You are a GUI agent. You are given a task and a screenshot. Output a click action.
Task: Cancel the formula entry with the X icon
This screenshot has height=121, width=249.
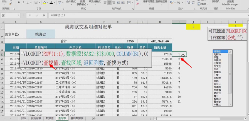tap(30, 15)
